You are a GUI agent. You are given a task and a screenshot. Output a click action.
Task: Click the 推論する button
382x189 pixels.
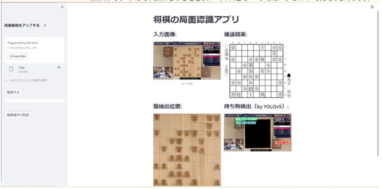click(x=13, y=92)
